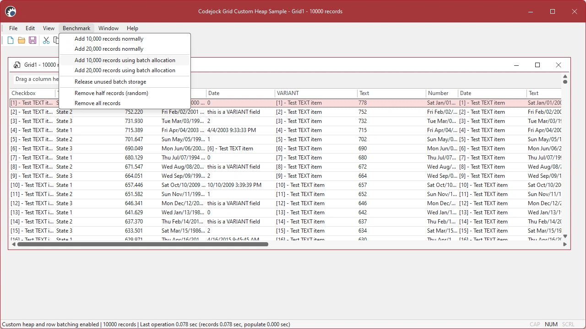
Task: Select Add 10,000 records using batch allocation
Action: [125, 60]
